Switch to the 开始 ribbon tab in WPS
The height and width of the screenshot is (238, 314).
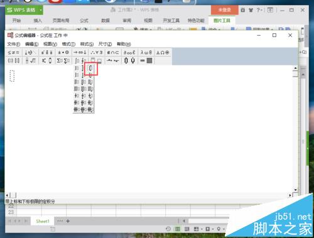(x=16, y=20)
